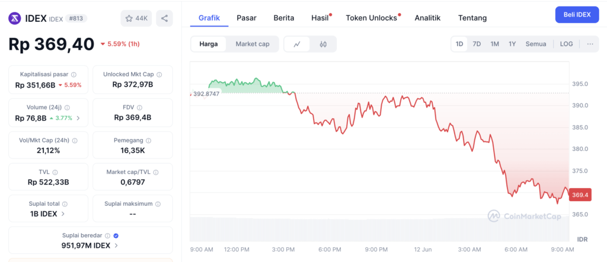This screenshot has width=607, height=262.
Task: Show info icon for Suplai maksimum
Action: click(x=158, y=203)
